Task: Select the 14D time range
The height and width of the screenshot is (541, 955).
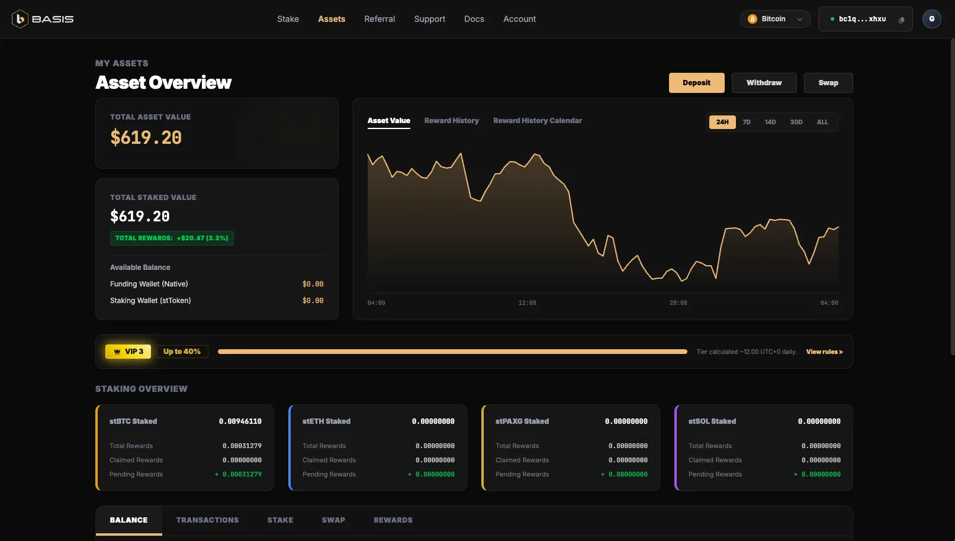Action: pos(770,122)
